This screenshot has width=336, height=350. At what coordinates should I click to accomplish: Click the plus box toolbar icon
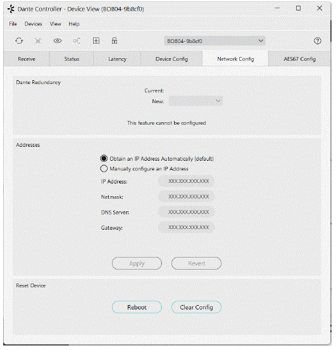tap(96, 41)
